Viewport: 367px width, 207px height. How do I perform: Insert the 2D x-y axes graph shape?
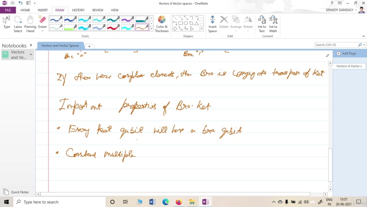pyautogui.click(x=180, y=28)
